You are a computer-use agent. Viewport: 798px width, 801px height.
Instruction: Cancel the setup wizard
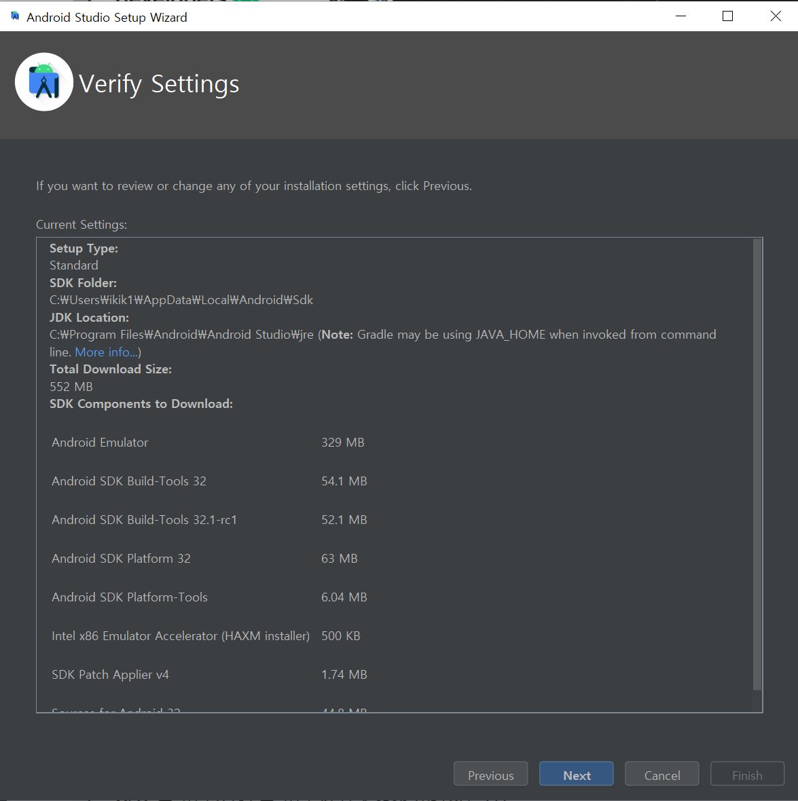tap(661, 775)
